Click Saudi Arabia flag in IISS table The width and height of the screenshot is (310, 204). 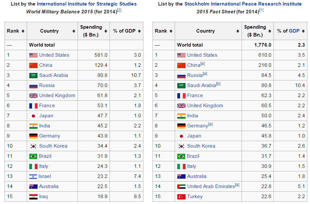pyautogui.click(x=33, y=76)
